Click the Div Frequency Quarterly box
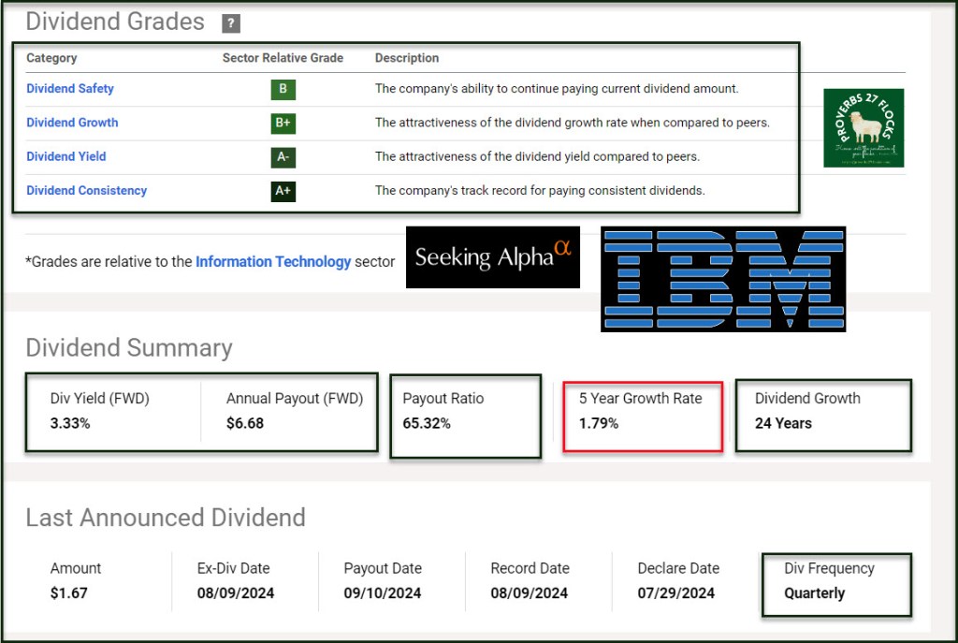The height and width of the screenshot is (643, 958). coord(837,584)
